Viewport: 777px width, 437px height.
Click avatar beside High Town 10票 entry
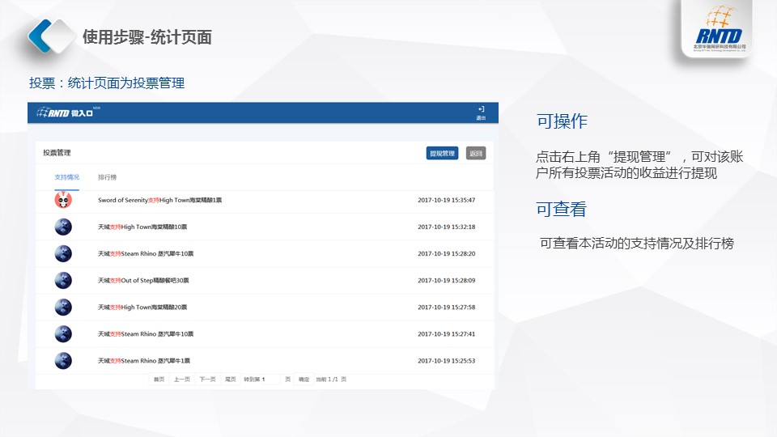[63, 227]
